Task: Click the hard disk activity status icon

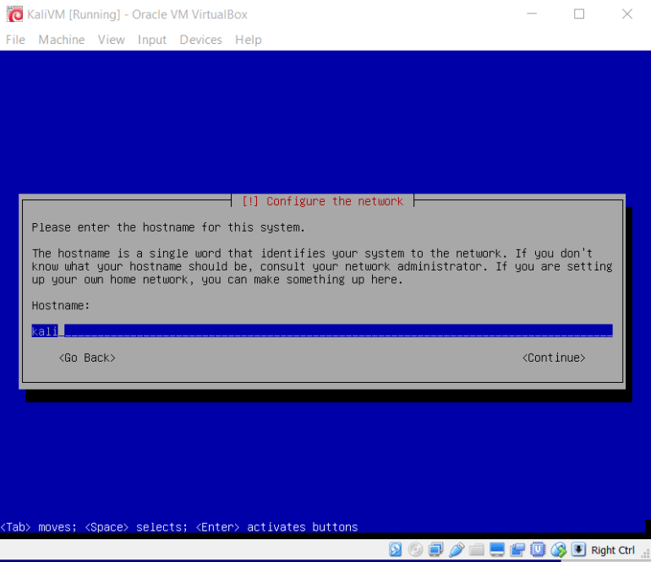Action: pyautogui.click(x=396, y=549)
